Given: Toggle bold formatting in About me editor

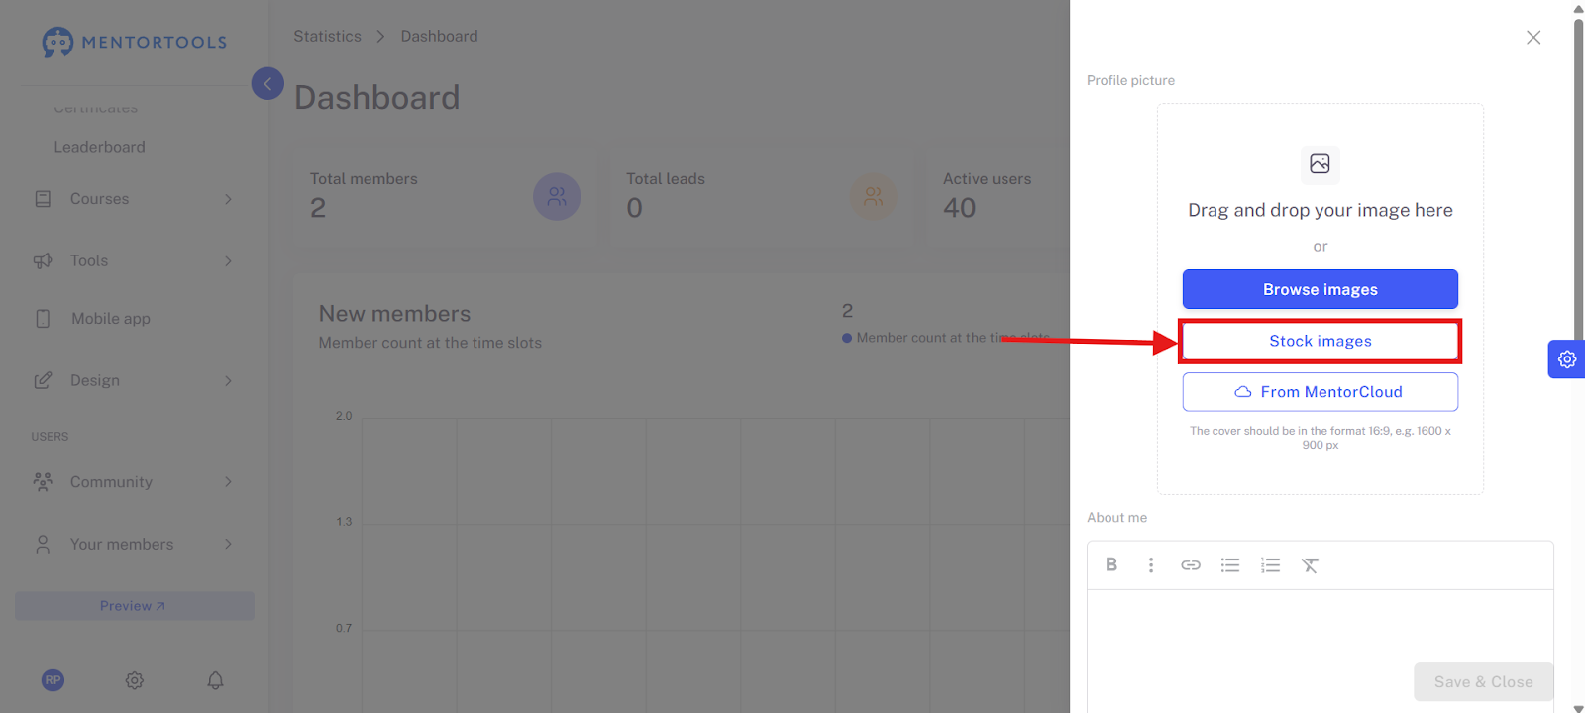Looking at the screenshot, I should click(1111, 564).
